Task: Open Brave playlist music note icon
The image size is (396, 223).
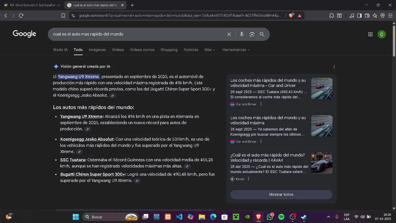Action: click(351, 15)
